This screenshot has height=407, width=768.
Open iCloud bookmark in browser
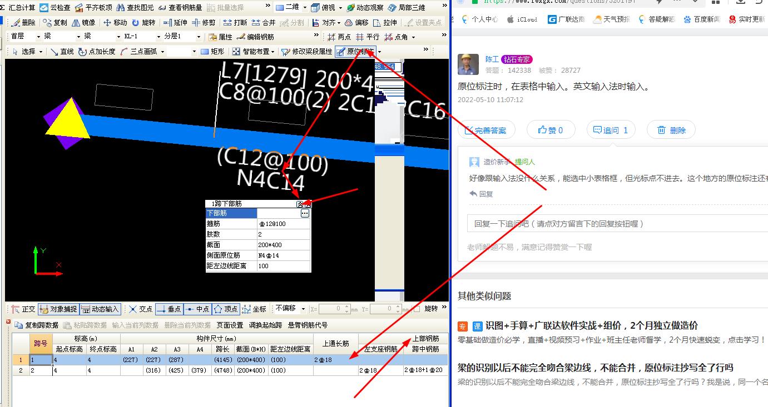tap(522, 19)
